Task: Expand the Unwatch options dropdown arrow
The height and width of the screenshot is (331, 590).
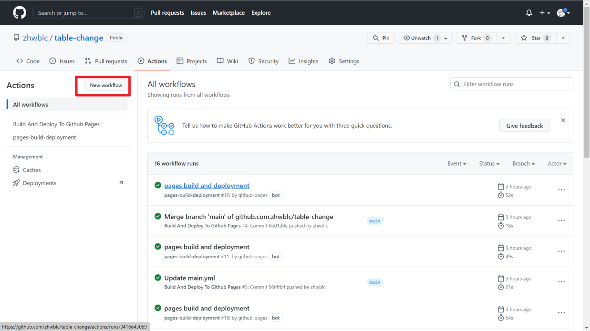Action: click(x=446, y=38)
